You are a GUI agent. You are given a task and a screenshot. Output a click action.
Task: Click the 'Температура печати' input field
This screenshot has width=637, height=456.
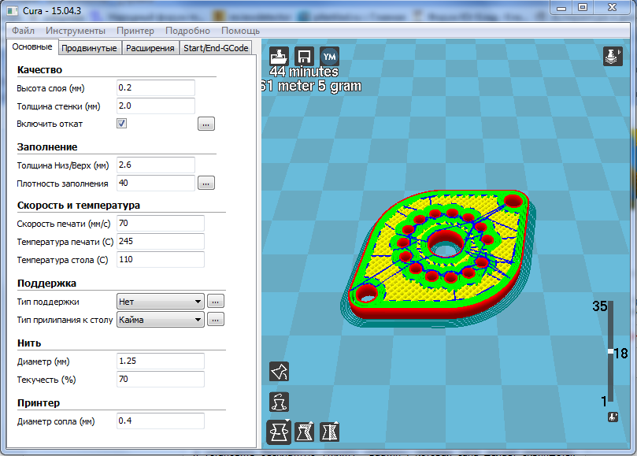tap(160, 241)
